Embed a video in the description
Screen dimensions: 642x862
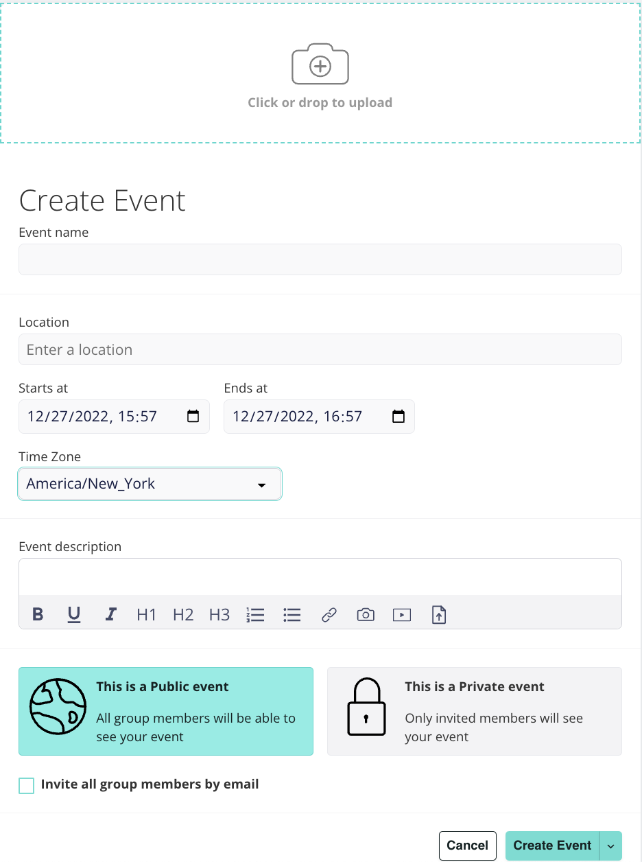[x=402, y=614]
